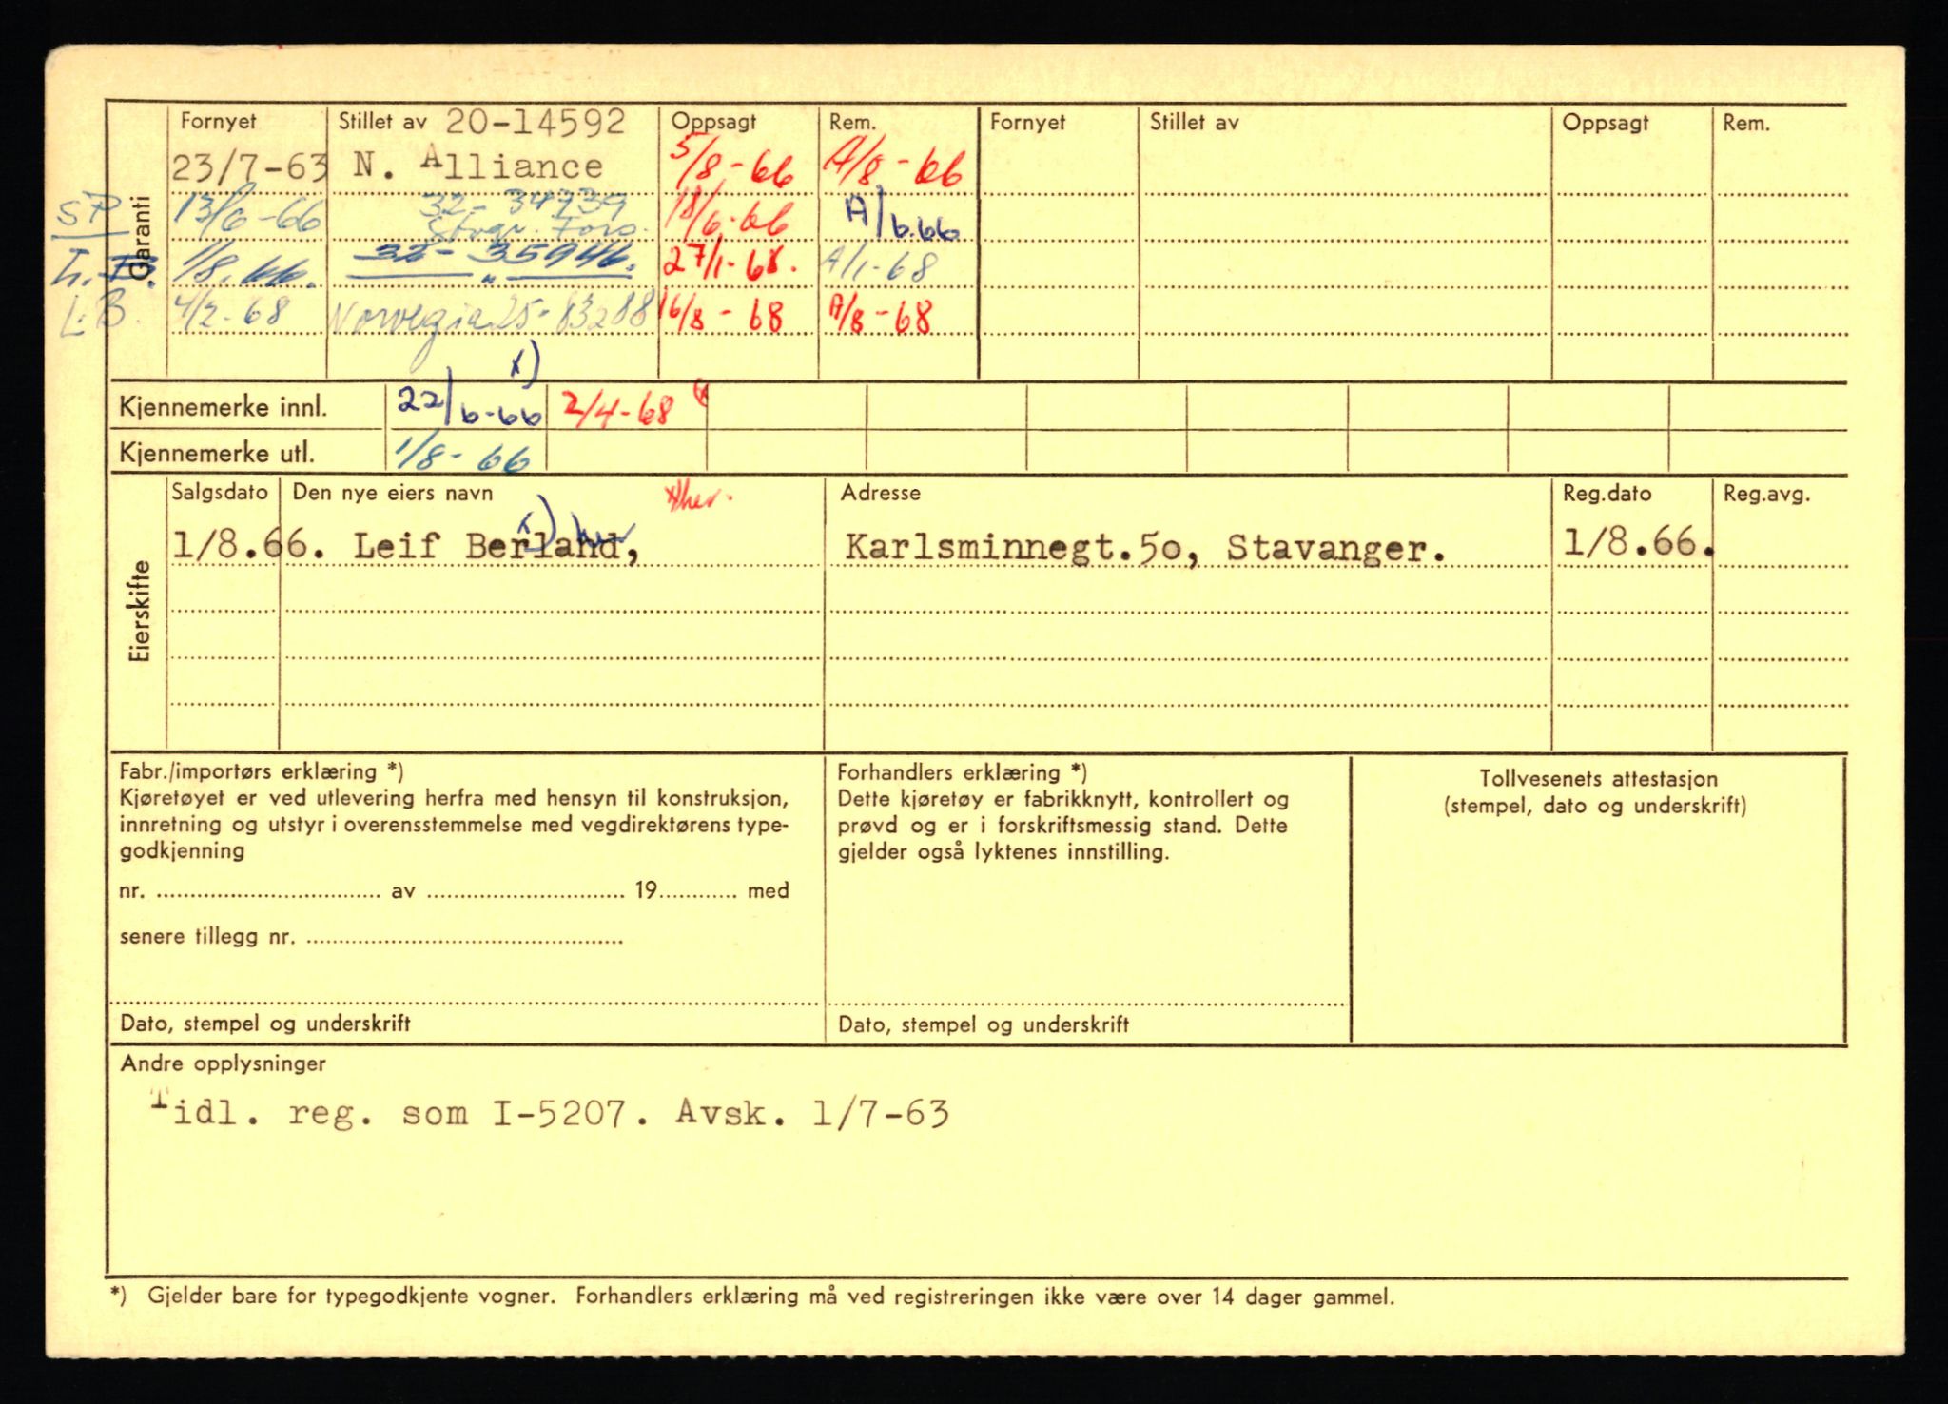Click the 'Kjennemerke innl.' label
1948x1404 pixels.
[x=224, y=408]
